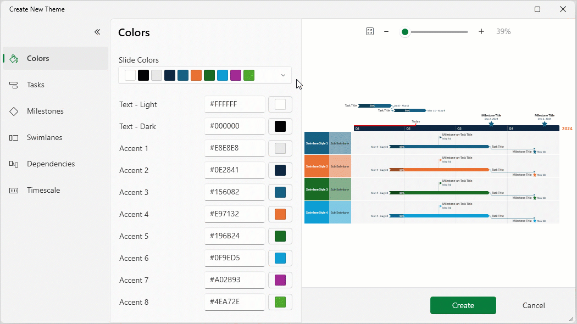This screenshot has width=577, height=324.
Task: Open the white Text - Light color swatch
Action: 280,104
